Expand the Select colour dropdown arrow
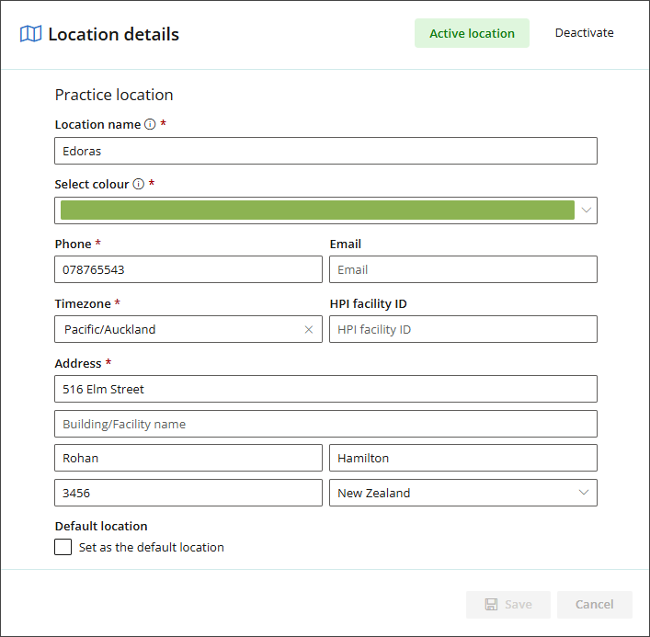The height and width of the screenshot is (637, 650). pos(587,210)
